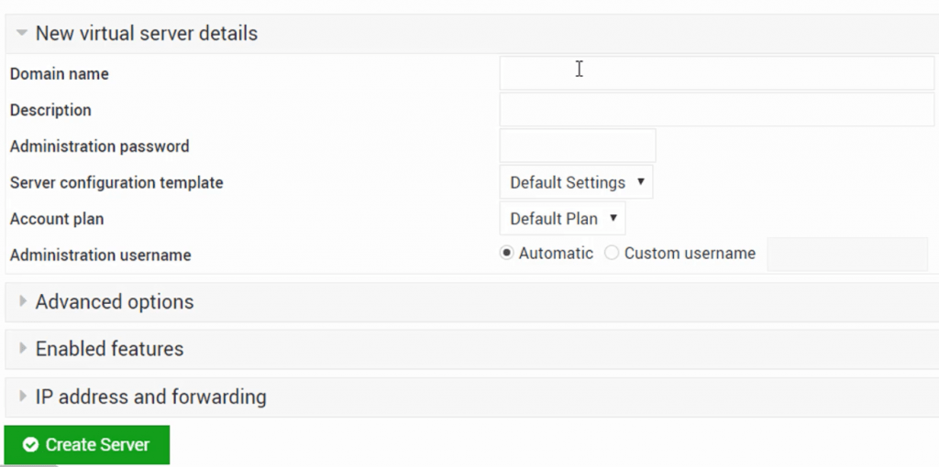Click the Domain name text field
The height and width of the screenshot is (467, 939).
(x=716, y=73)
